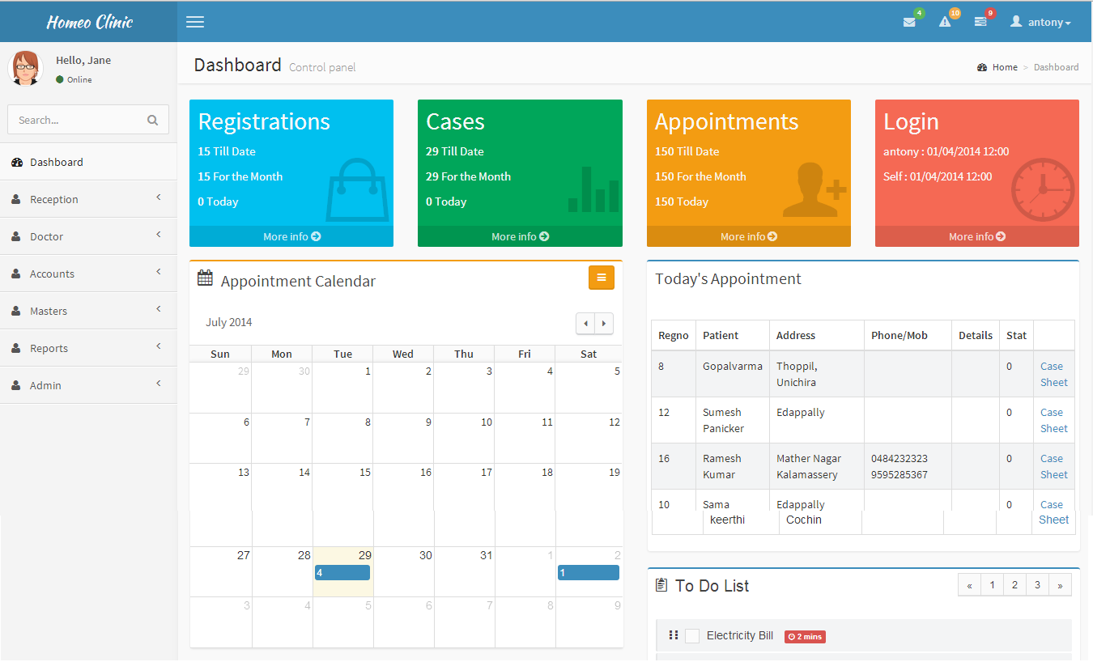
Task: Click the blue event on July 29
Action: click(342, 572)
